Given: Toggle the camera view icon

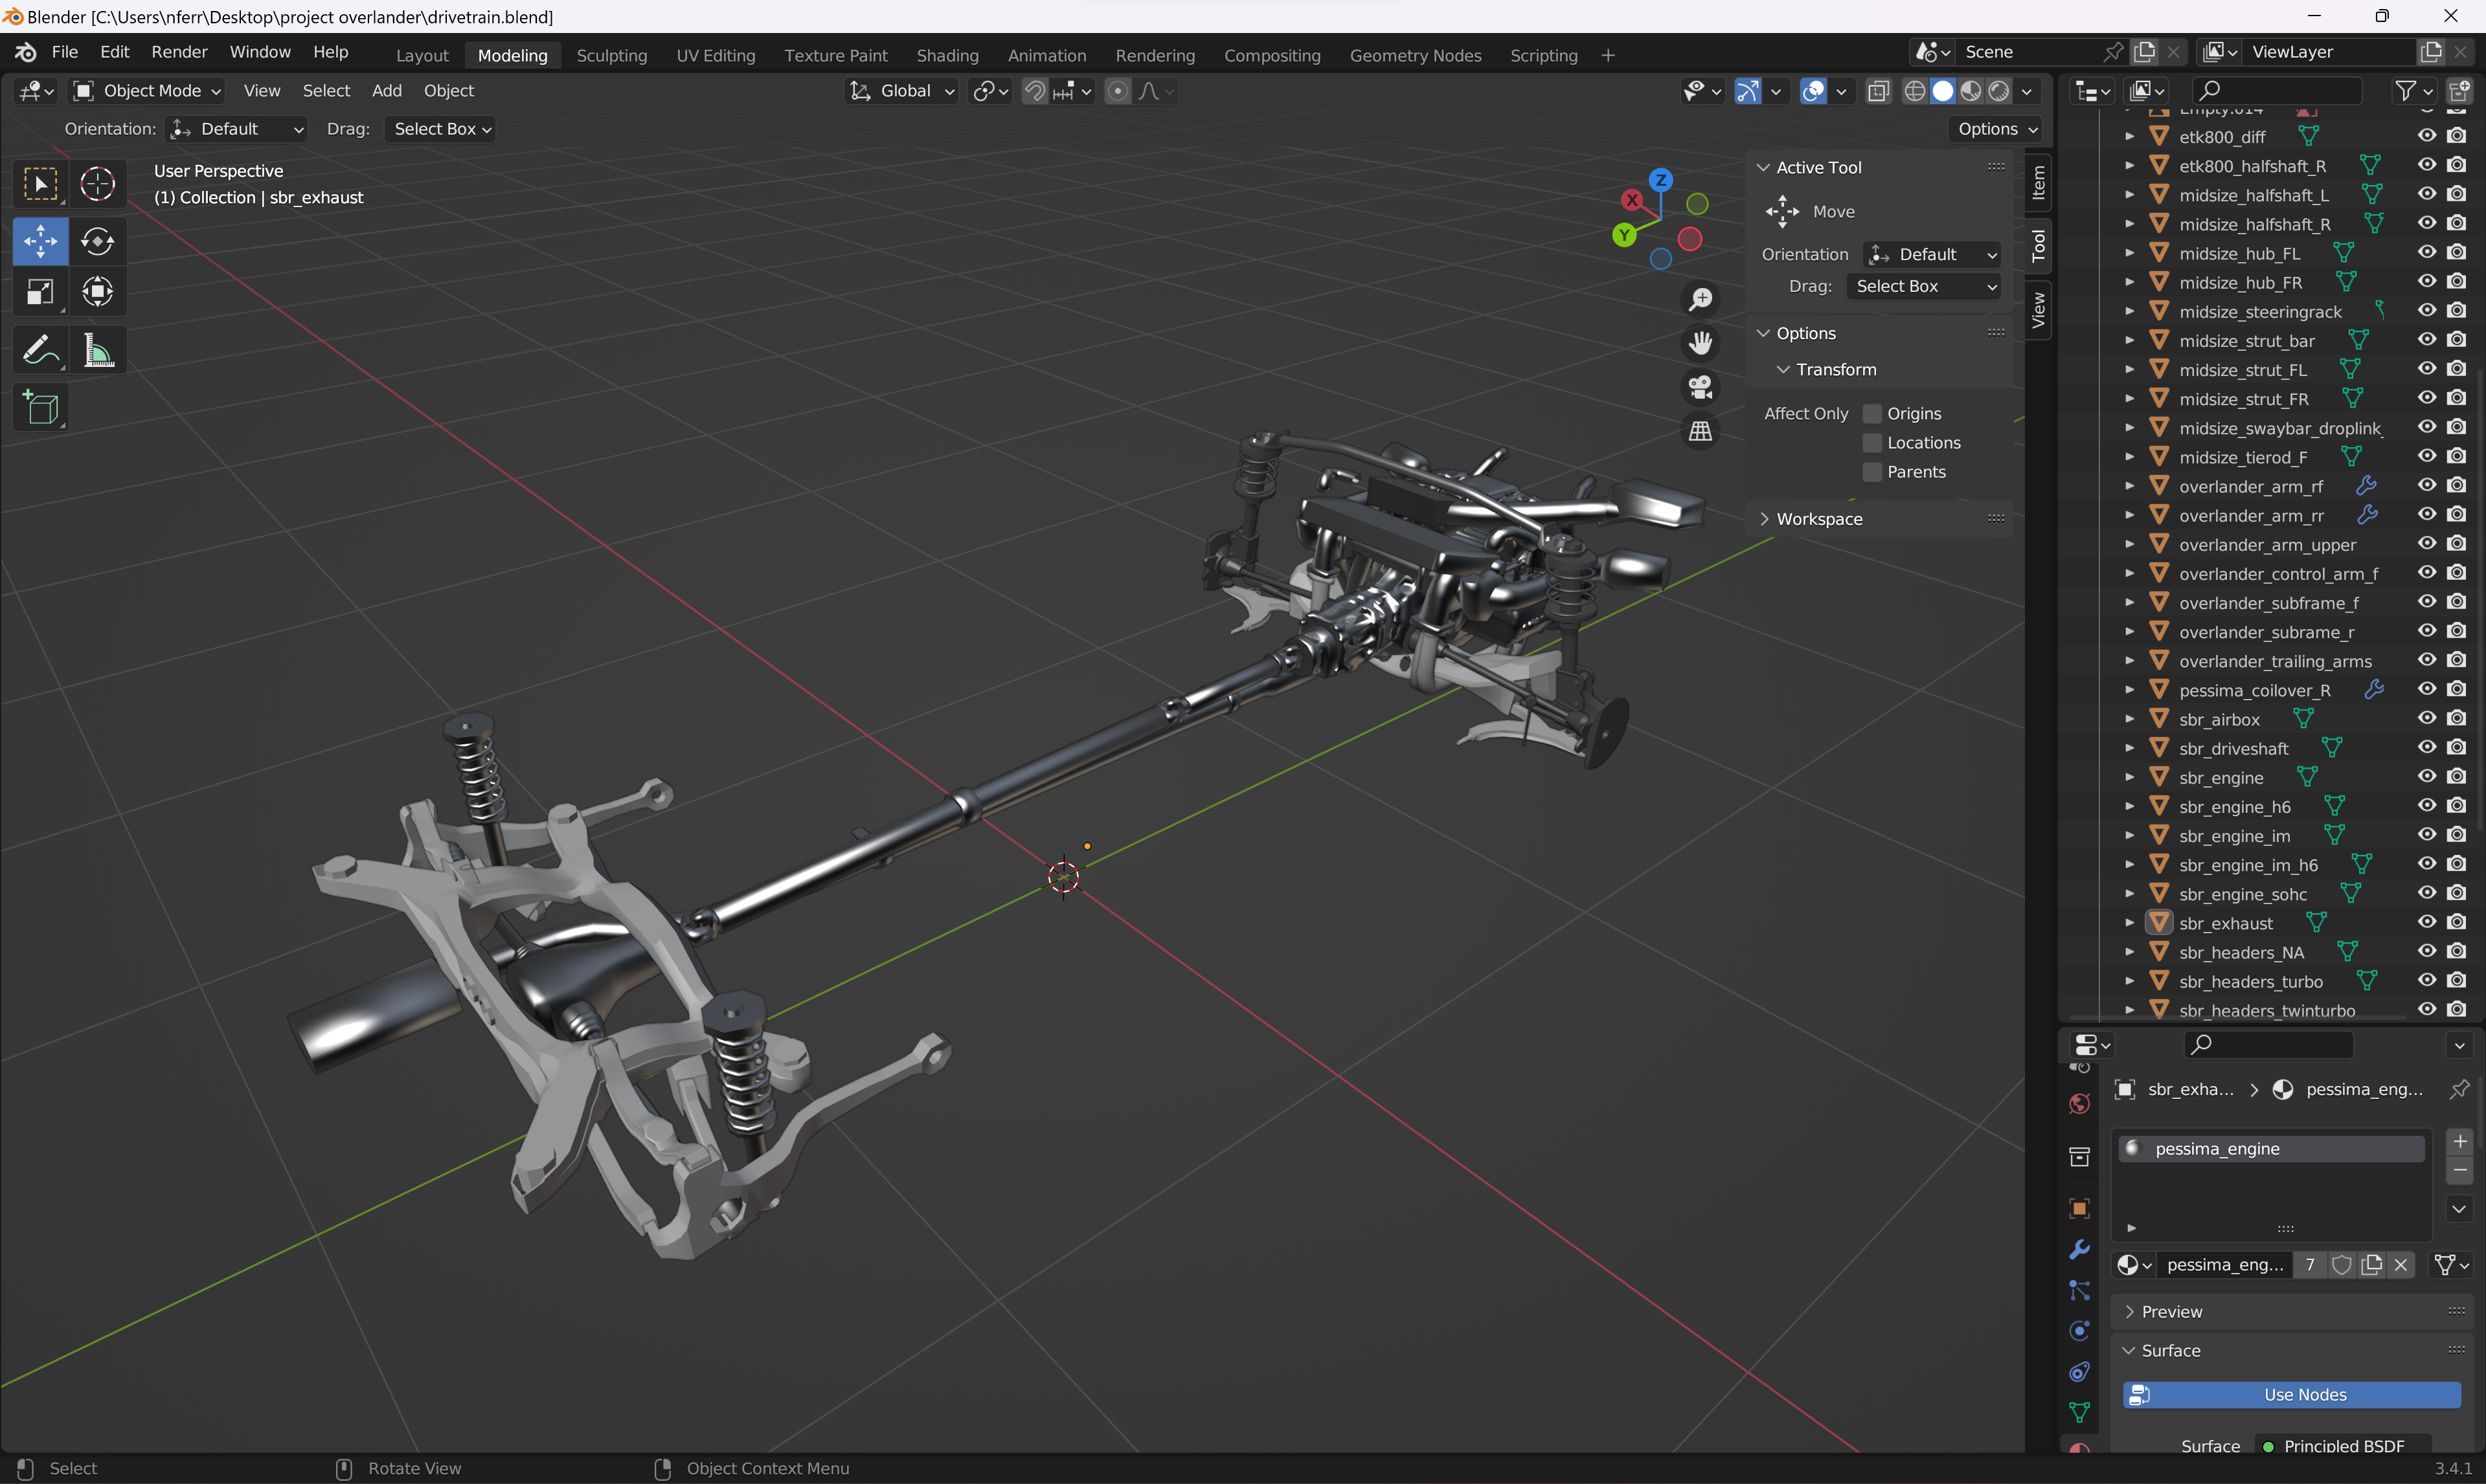Looking at the screenshot, I should [1701, 387].
